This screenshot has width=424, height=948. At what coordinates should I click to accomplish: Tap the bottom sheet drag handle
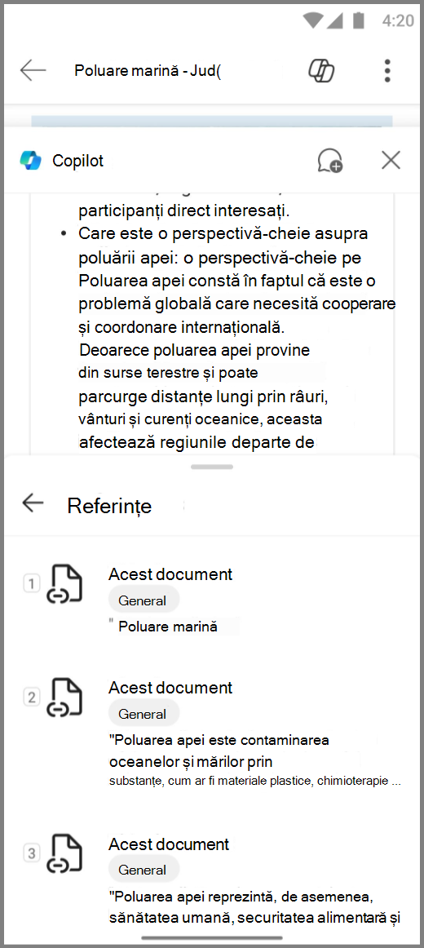click(212, 467)
